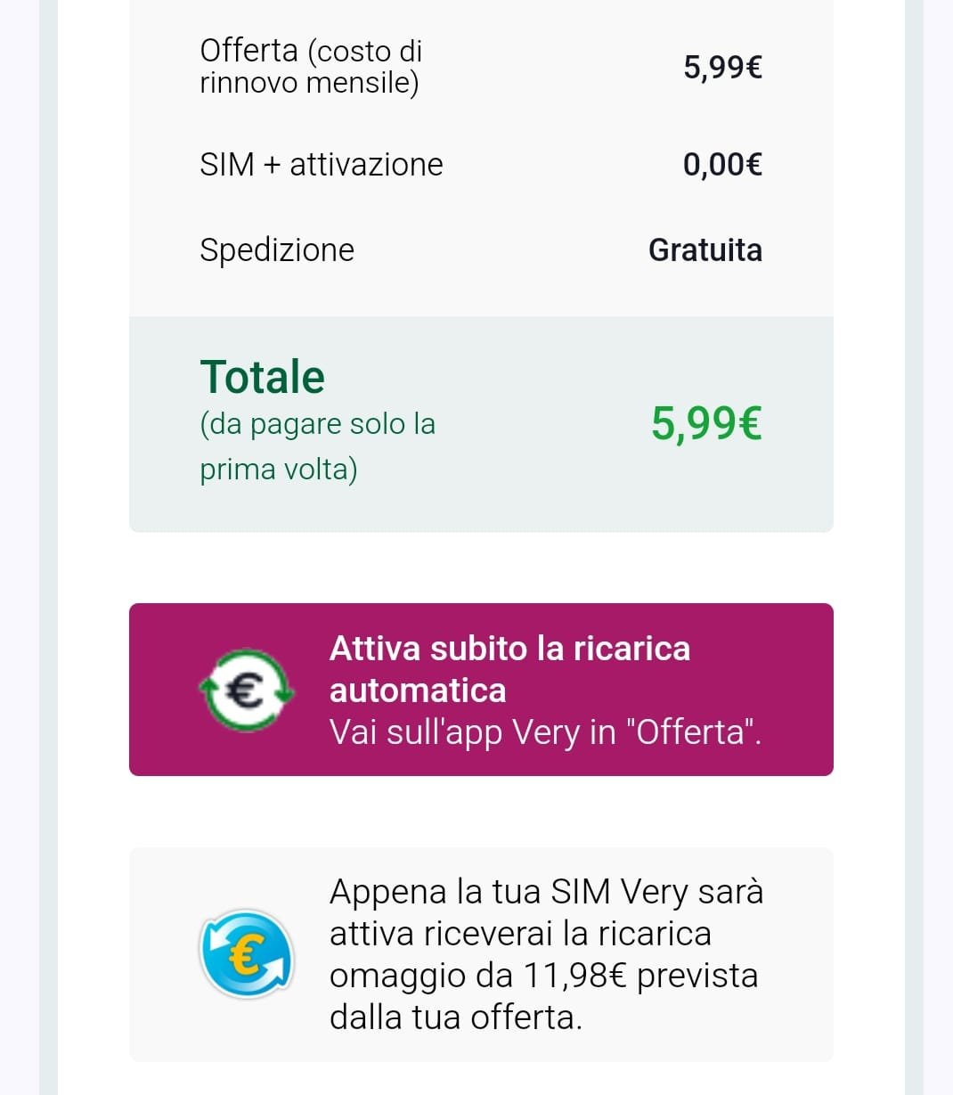This screenshot has height=1095, width=953.
Task: Click the "Appena la tua SIM Very sarà" line
Action: [x=546, y=892]
